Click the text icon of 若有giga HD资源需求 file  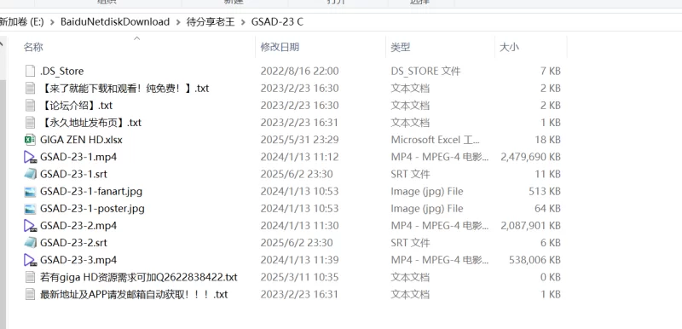point(30,277)
